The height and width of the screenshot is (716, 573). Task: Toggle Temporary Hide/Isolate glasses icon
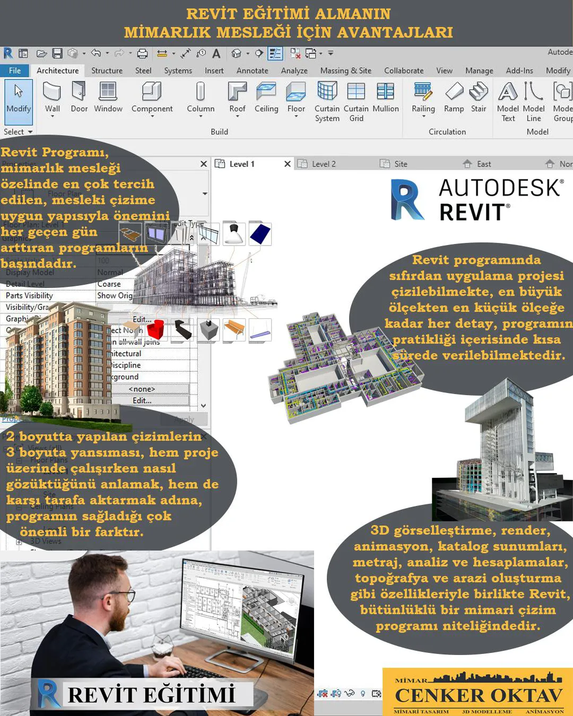coord(350,694)
